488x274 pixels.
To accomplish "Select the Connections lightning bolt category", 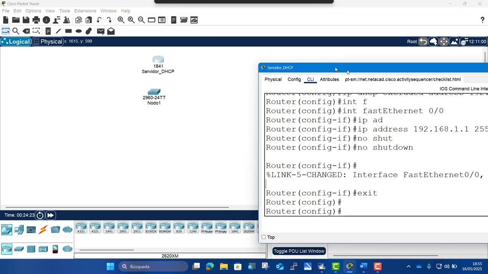I will (x=43, y=229).
